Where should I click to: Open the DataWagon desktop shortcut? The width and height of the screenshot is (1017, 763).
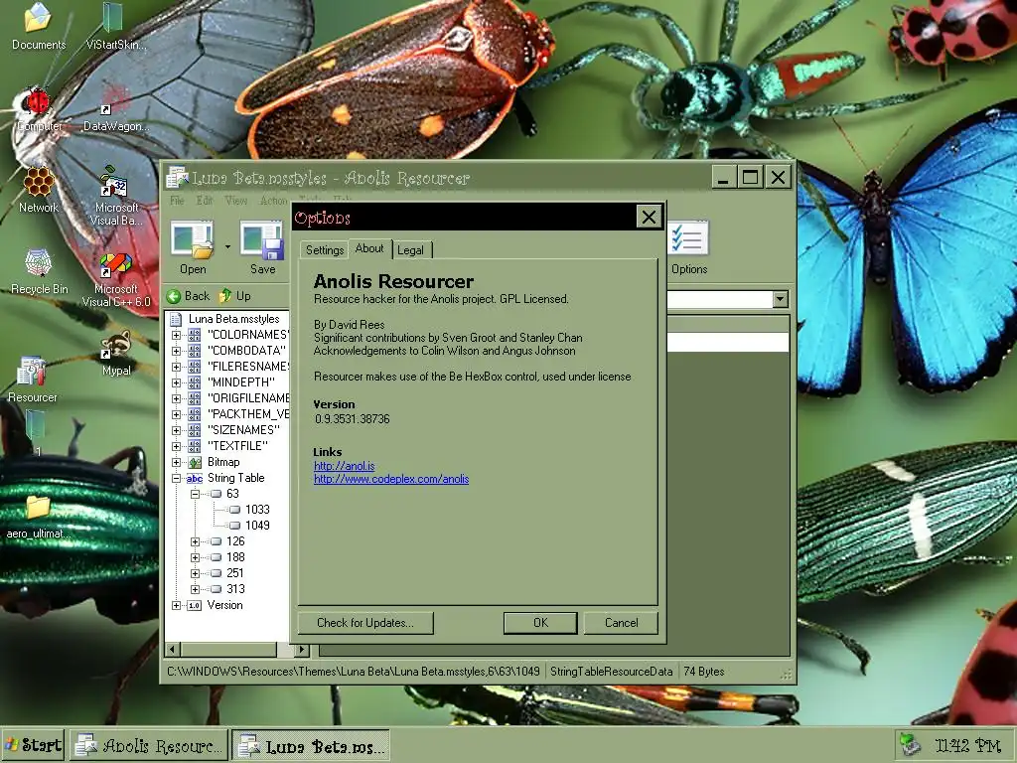116,100
